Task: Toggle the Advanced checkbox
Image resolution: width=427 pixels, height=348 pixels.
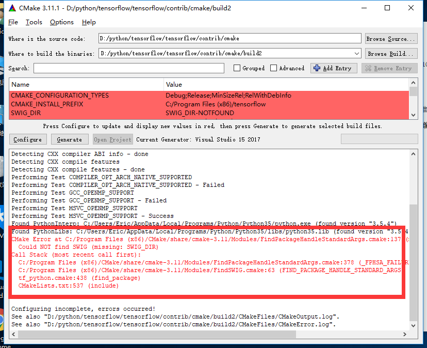Action: 274,68
